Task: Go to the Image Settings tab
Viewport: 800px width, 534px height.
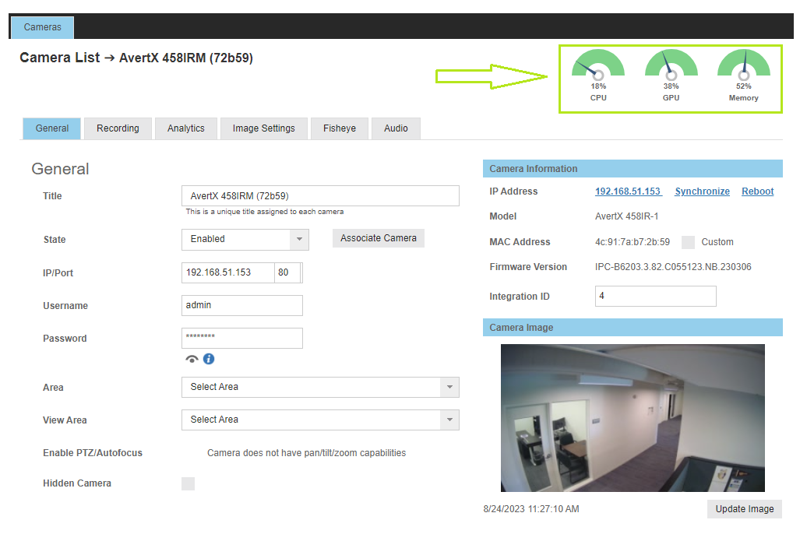Action: click(263, 128)
